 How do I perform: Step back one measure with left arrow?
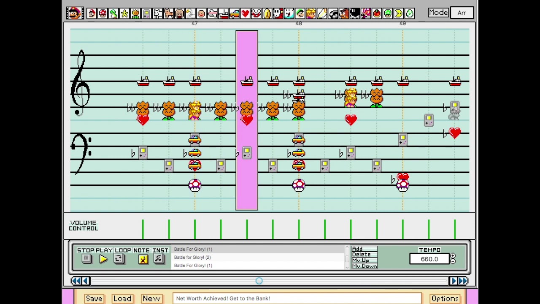pyautogui.click(x=86, y=281)
